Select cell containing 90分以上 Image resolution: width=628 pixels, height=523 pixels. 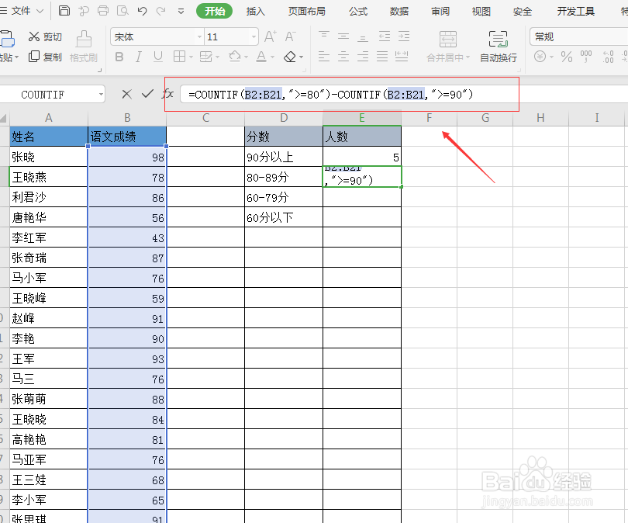pos(284,157)
